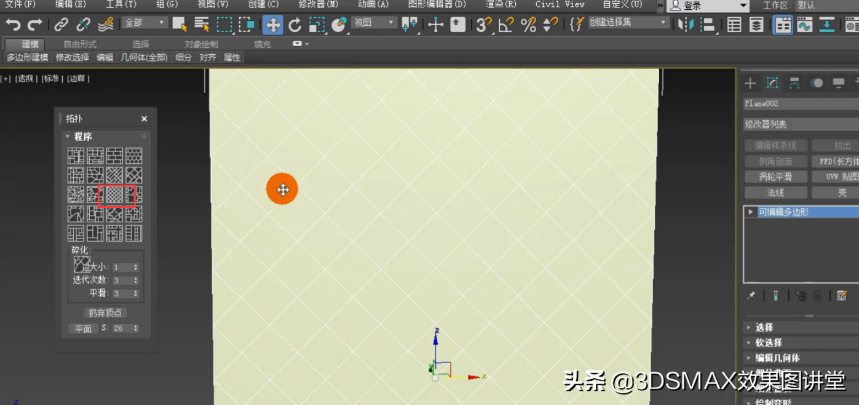Open the 编辑(E) menu
859x405 pixels.
coord(71,4)
